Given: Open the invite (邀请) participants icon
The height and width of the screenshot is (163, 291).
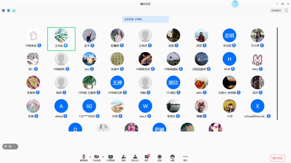Looking at the screenshot, I should click(x=123, y=157).
